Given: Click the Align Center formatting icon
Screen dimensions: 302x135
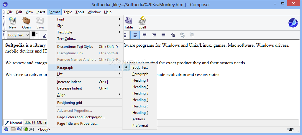Looking at the screenshot, I should pos(144,35).
